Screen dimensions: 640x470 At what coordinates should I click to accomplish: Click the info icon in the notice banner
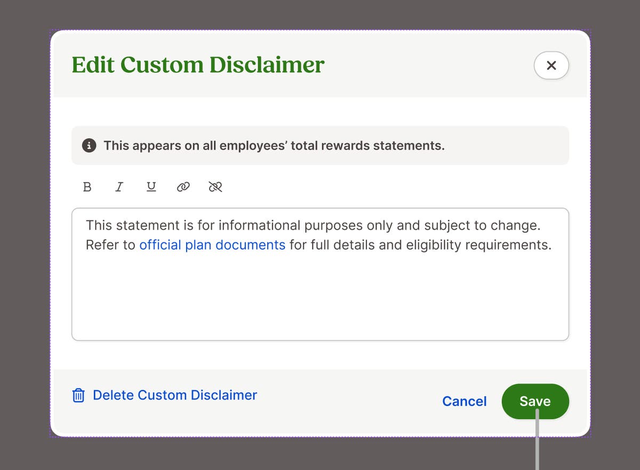pos(89,145)
